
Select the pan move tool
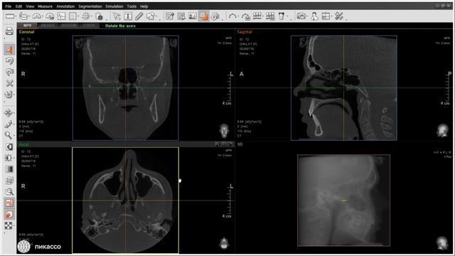pyautogui.click(x=9, y=113)
